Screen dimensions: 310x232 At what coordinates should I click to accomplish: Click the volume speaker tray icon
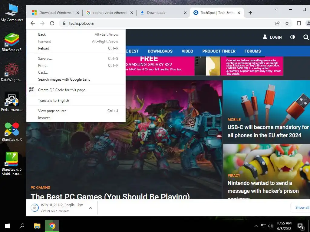click(x=271, y=226)
